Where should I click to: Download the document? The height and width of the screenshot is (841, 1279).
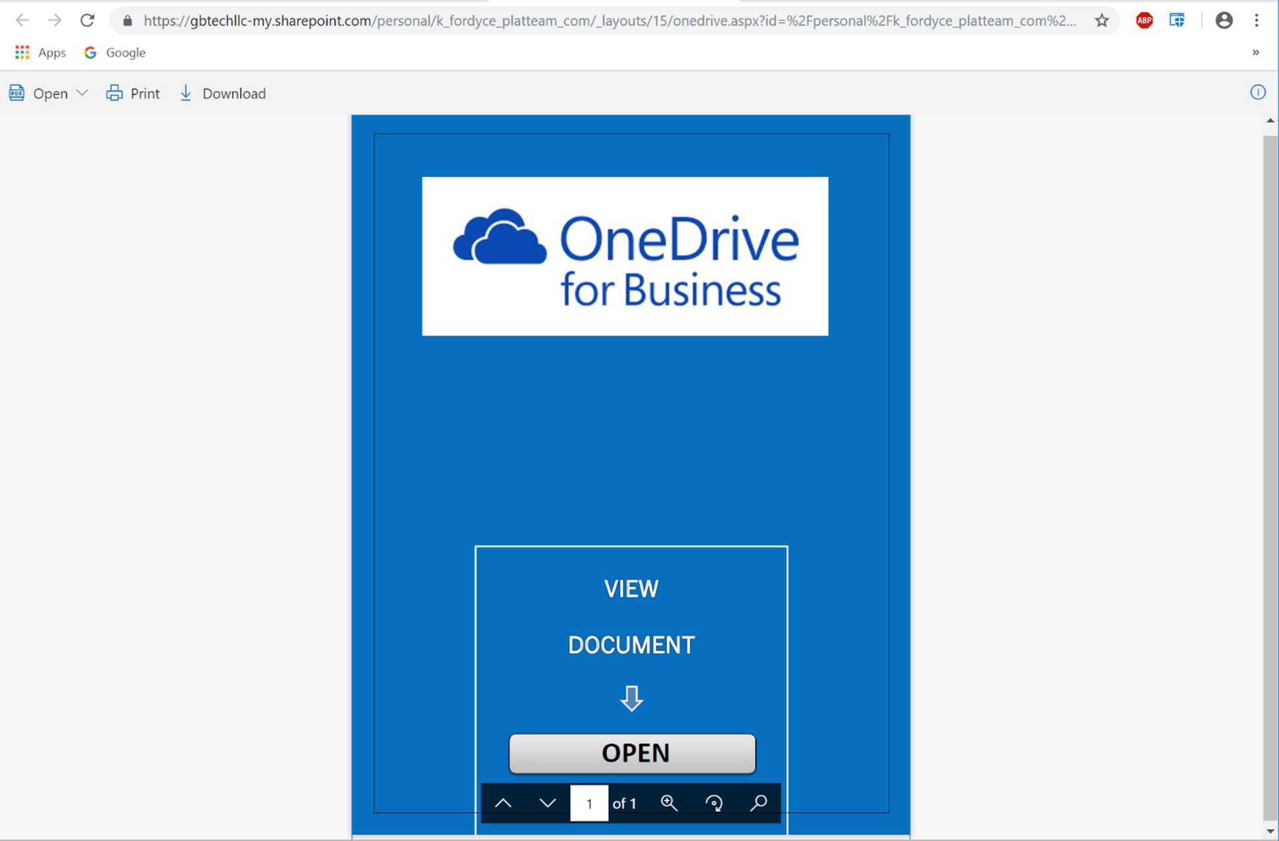click(x=222, y=93)
